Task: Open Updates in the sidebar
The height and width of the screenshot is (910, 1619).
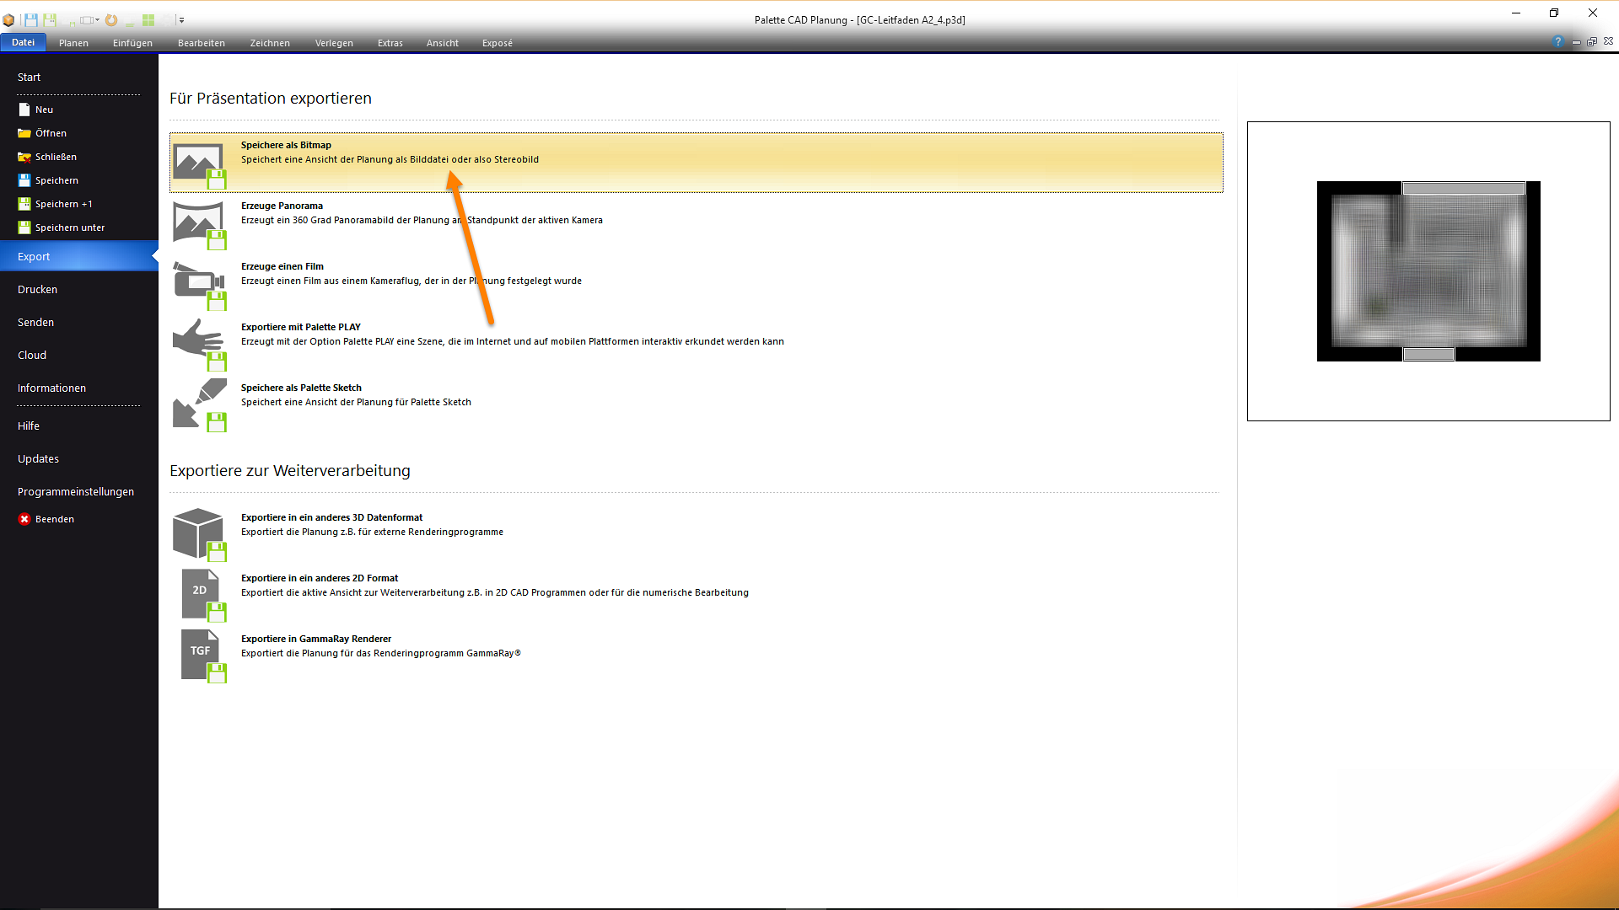Action: (38, 458)
